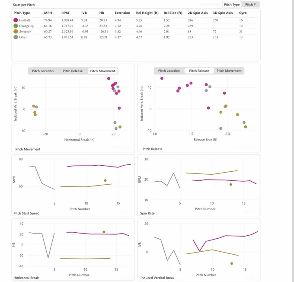Click the magenta Fastball color dot
Viewport: 294px width, 282px height.
coord(16,20)
